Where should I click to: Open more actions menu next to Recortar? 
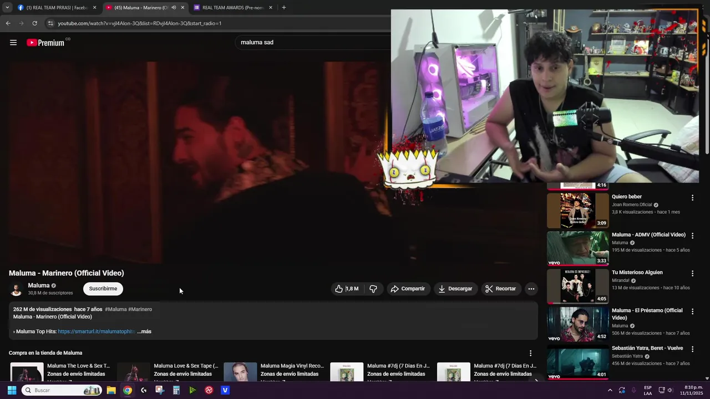[x=531, y=289]
